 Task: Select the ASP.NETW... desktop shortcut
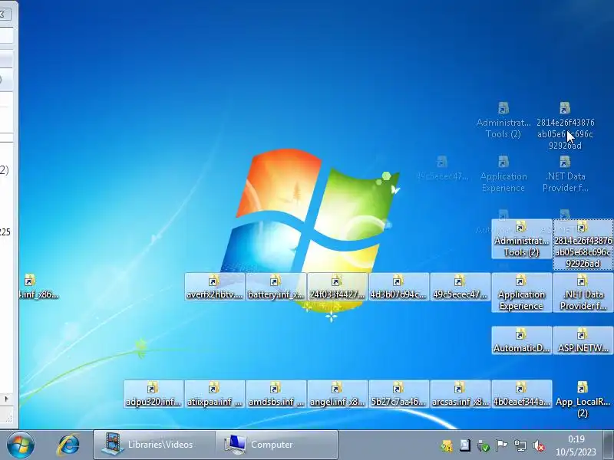[583, 340]
